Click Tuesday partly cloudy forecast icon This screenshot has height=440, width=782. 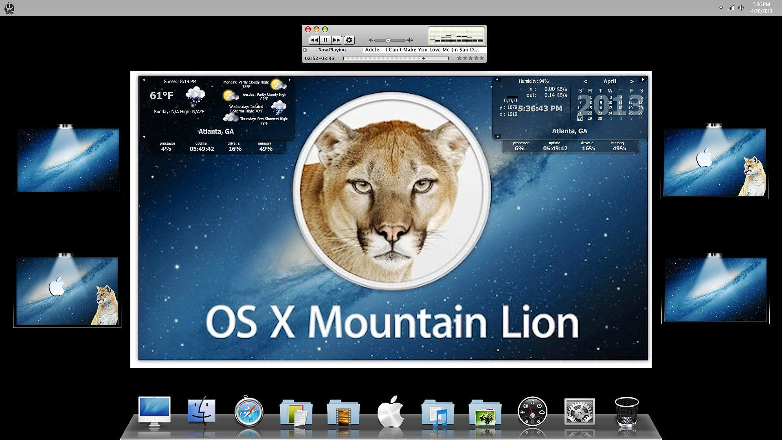coord(231,96)
